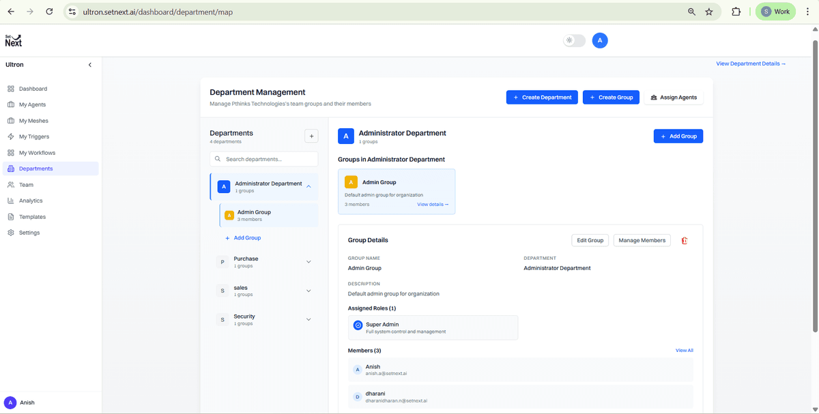819x414 pixels.
Task: Open the Work profile chip
Action: click(x=775, y=12)
